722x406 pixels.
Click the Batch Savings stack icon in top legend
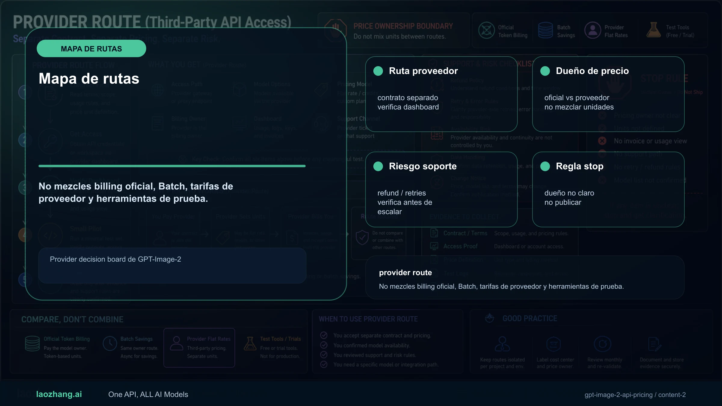545,30
